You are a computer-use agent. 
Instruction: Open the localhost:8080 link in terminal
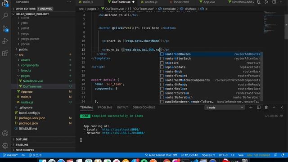coord(121,130)
